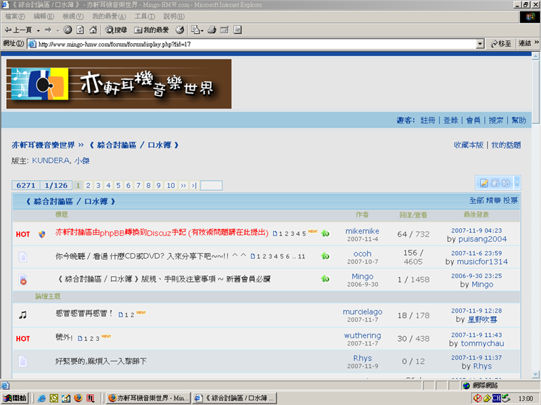Go to page 5 of thread list

click(118, 186)
